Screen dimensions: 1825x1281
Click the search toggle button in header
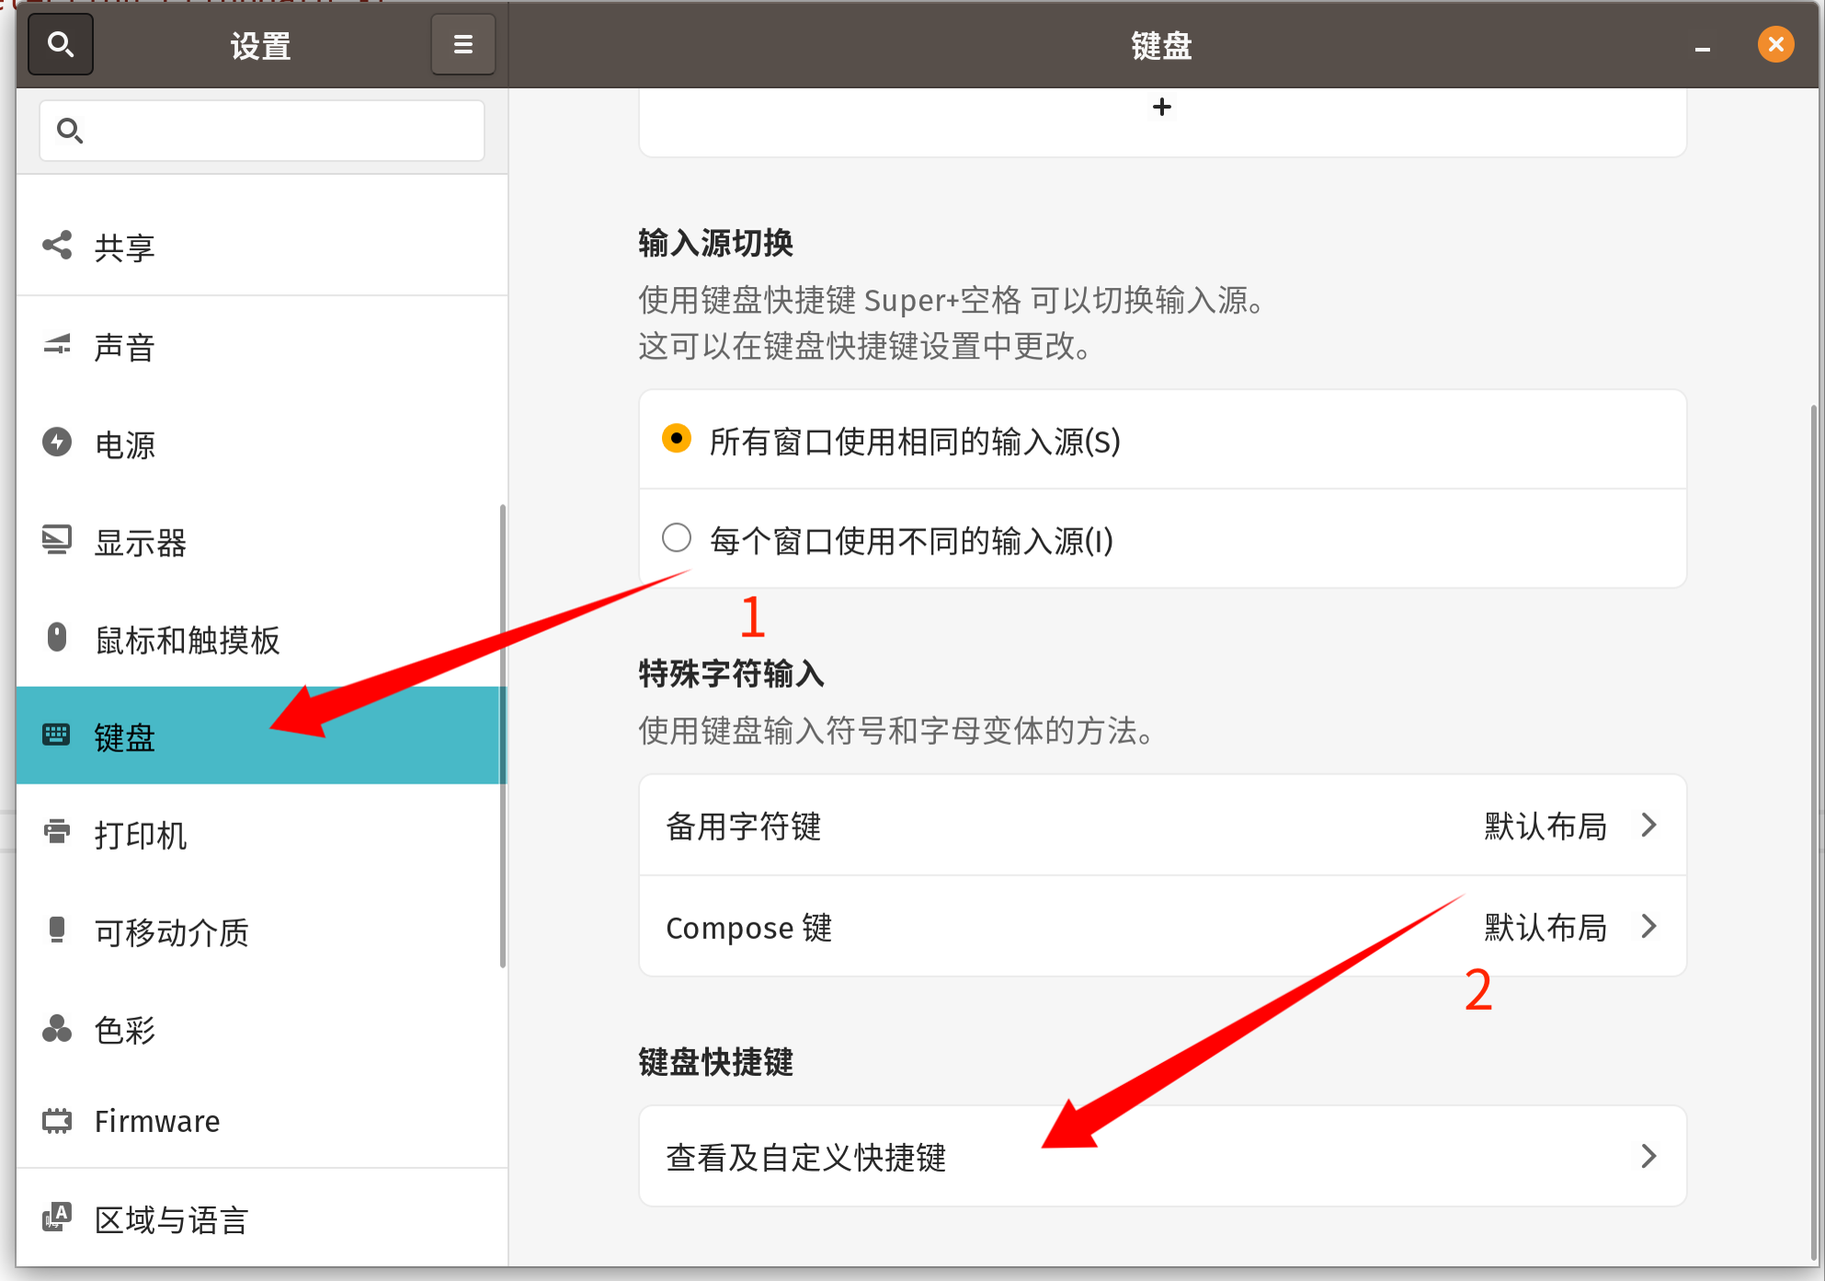61,44
